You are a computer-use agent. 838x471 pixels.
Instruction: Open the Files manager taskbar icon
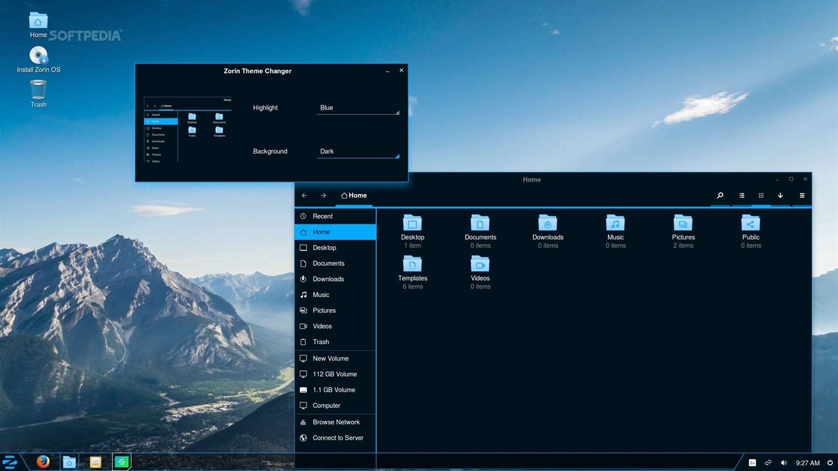69,462
